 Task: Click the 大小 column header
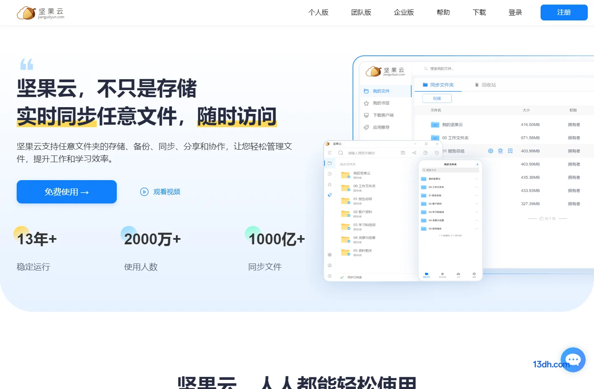coord(526,110)
